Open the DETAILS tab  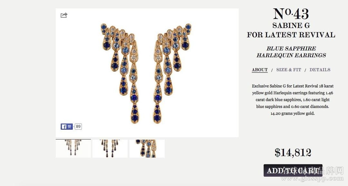point(320,70)
